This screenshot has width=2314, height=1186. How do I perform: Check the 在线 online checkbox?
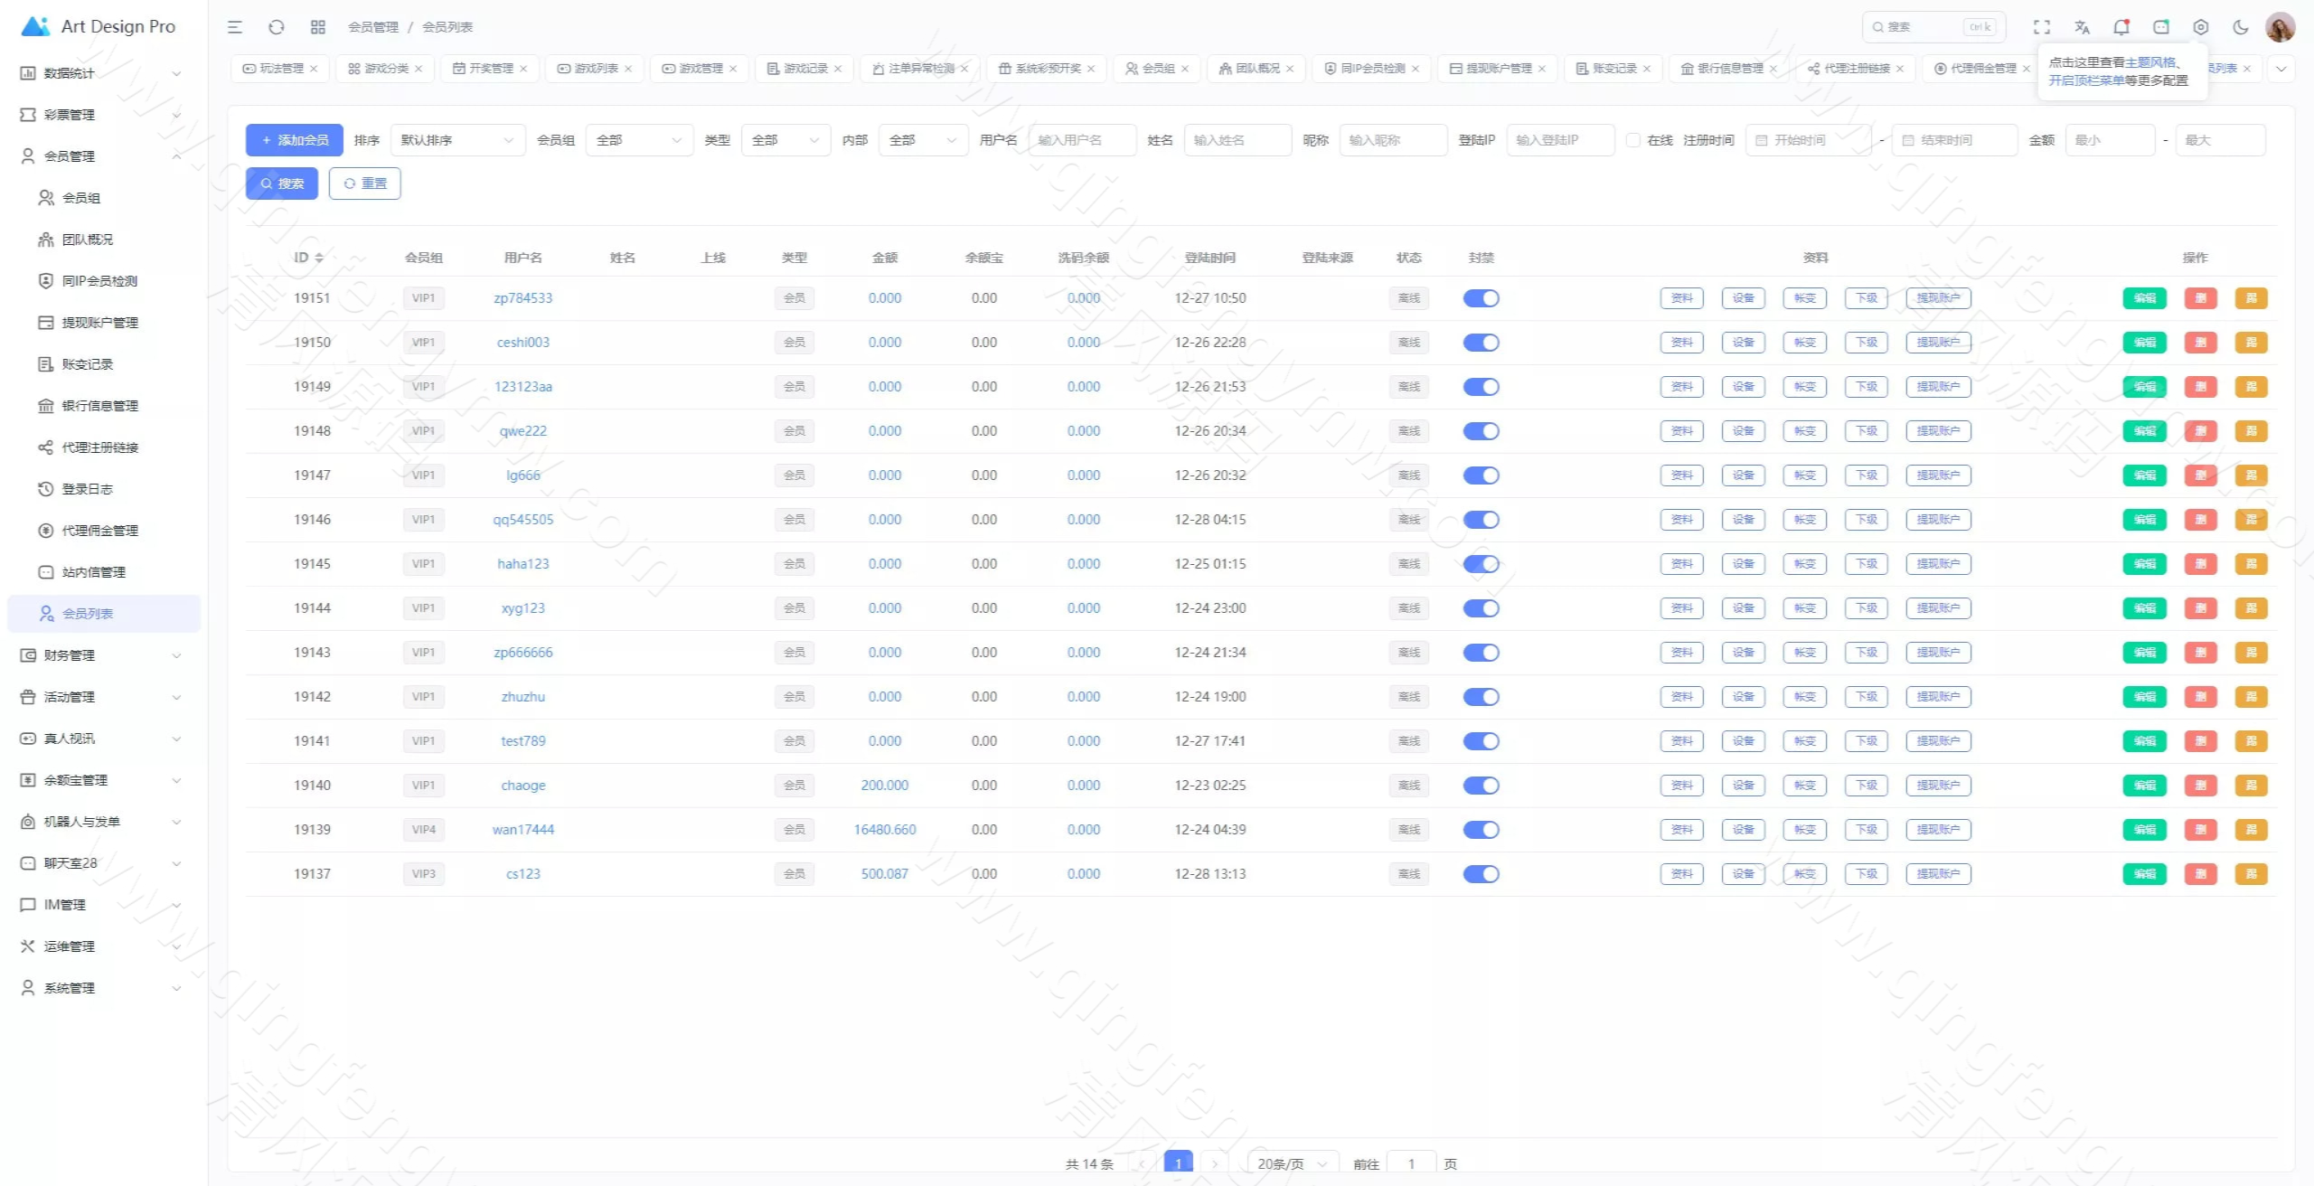tap(1633, 140)
